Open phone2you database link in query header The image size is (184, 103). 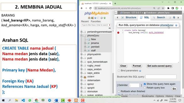tap(166, 25)
